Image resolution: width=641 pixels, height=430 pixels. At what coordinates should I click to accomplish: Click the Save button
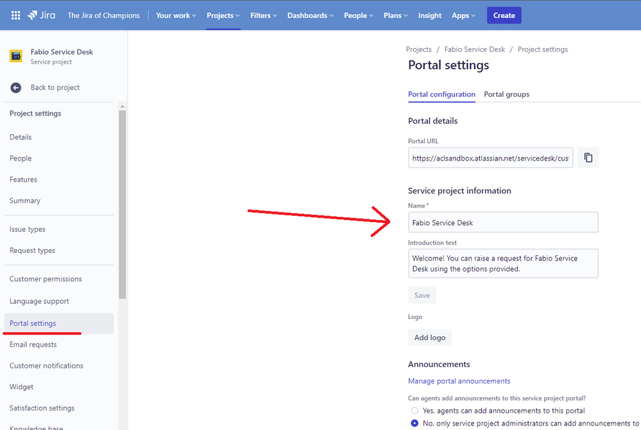tap(422, 295)
